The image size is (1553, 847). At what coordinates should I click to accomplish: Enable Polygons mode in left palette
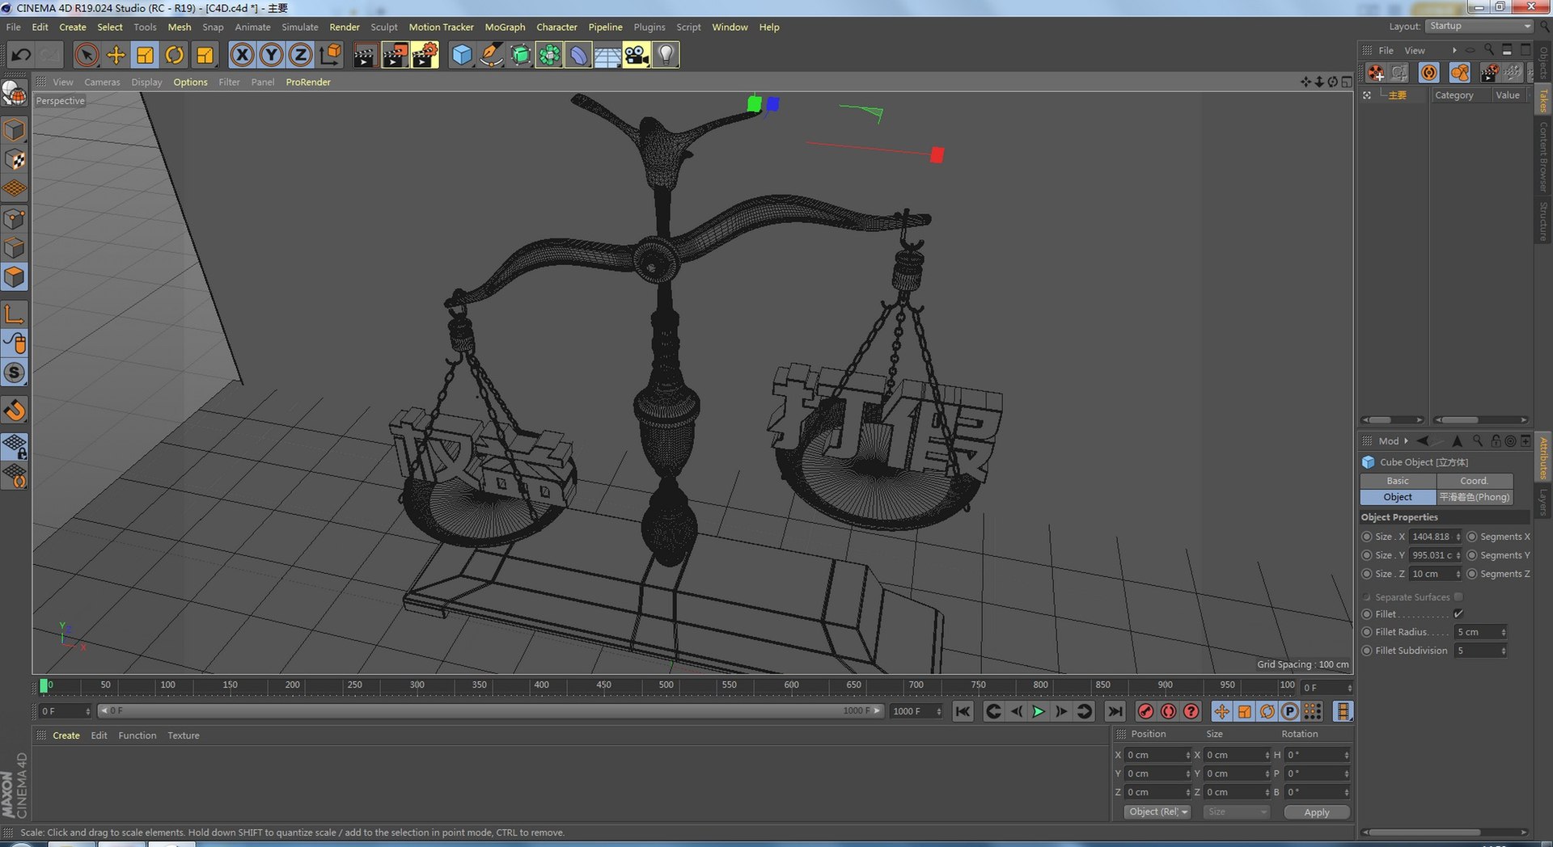click(x=15, y=277)
